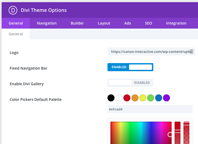Go to the Ads tab

point(127,23)
